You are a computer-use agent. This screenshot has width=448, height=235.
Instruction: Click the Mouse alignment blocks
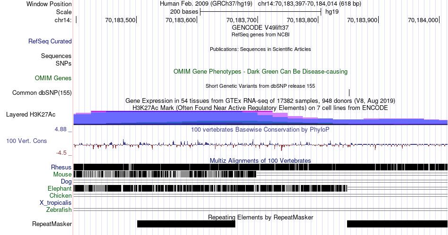[x=165, y=174]
